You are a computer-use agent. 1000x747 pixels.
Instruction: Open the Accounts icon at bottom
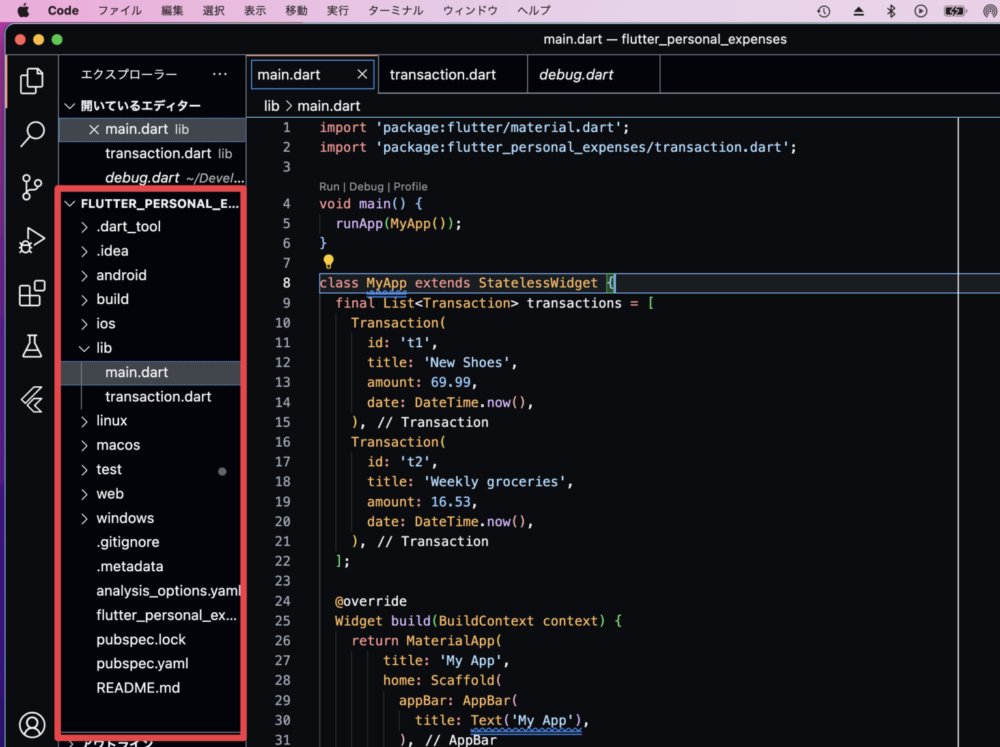pyautogui.click(x=31, y=724)
